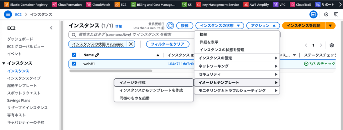Go to ダッシュボード in sidebar
The image size is (343, 130).
click(20, 39)
